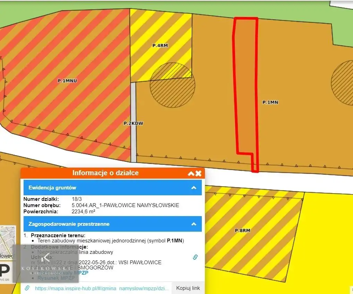
Task: Click the Zagospodarowanie przestrzenne header
Action: click(x=113, y=224)
